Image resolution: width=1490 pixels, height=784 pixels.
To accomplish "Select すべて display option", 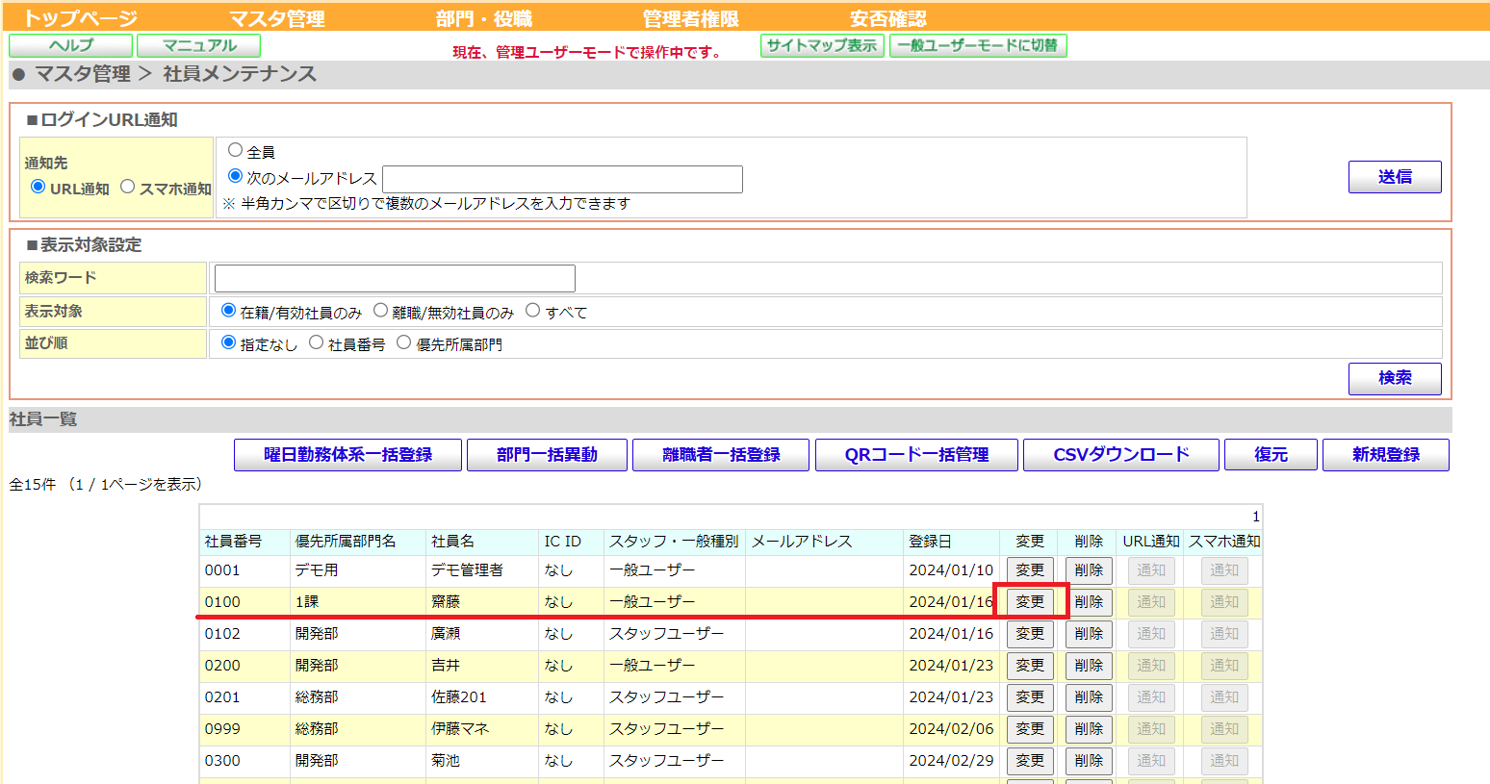I will (x=532, y=311).
